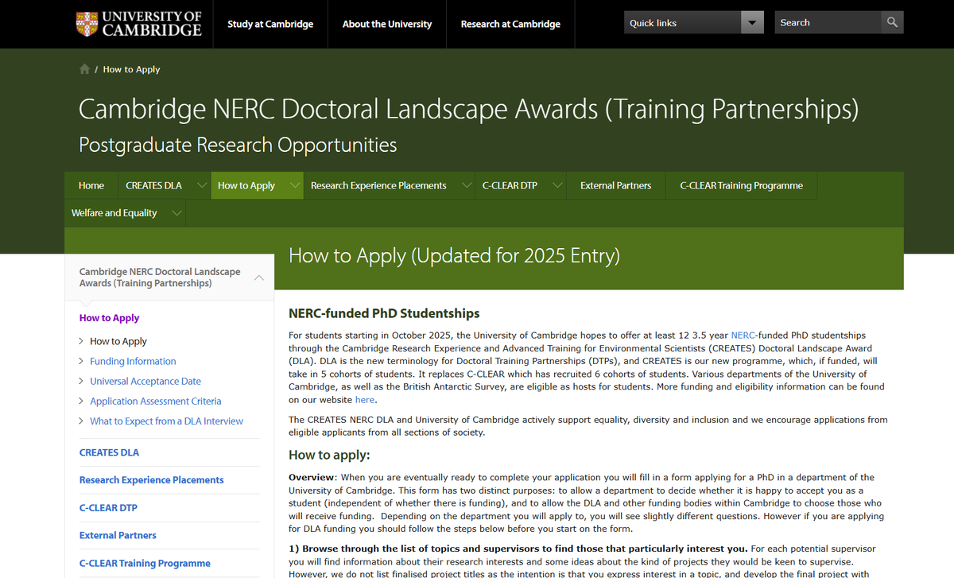Expand the chevron next to the C-CLEAR DTP tab
This screenshot has height=578, width=954.
pyautogui.click(x=557, y=185)
